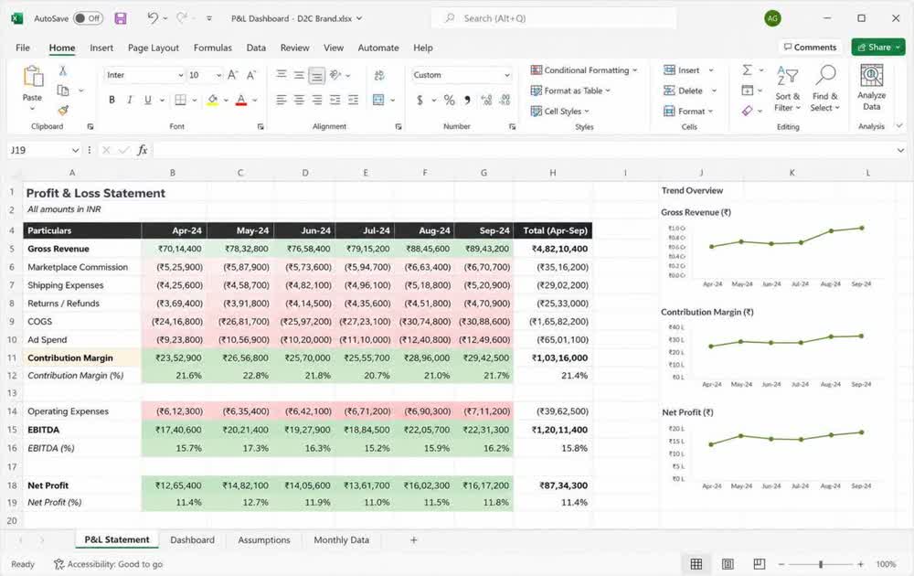Click the Paste clipboard icon

pyautogui.click(x=33, y=77)
